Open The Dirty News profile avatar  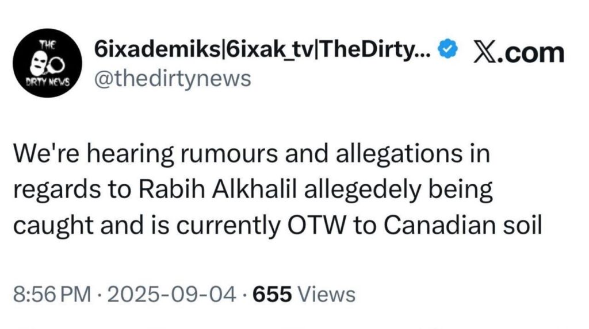point(47,63)
